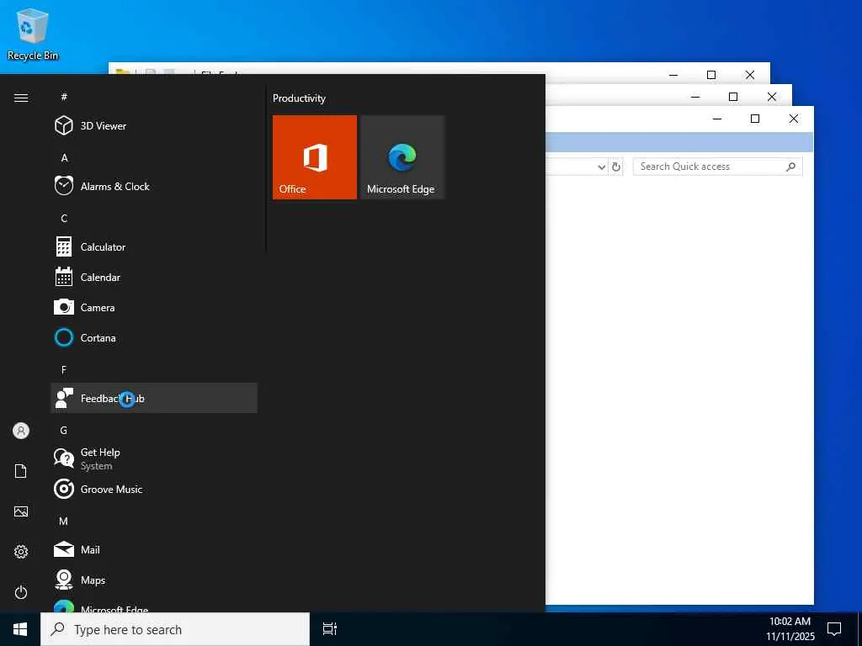This screenshot has height=646, width=862.
Task: Open Task View on taskbar
Action: pos(330,629)
